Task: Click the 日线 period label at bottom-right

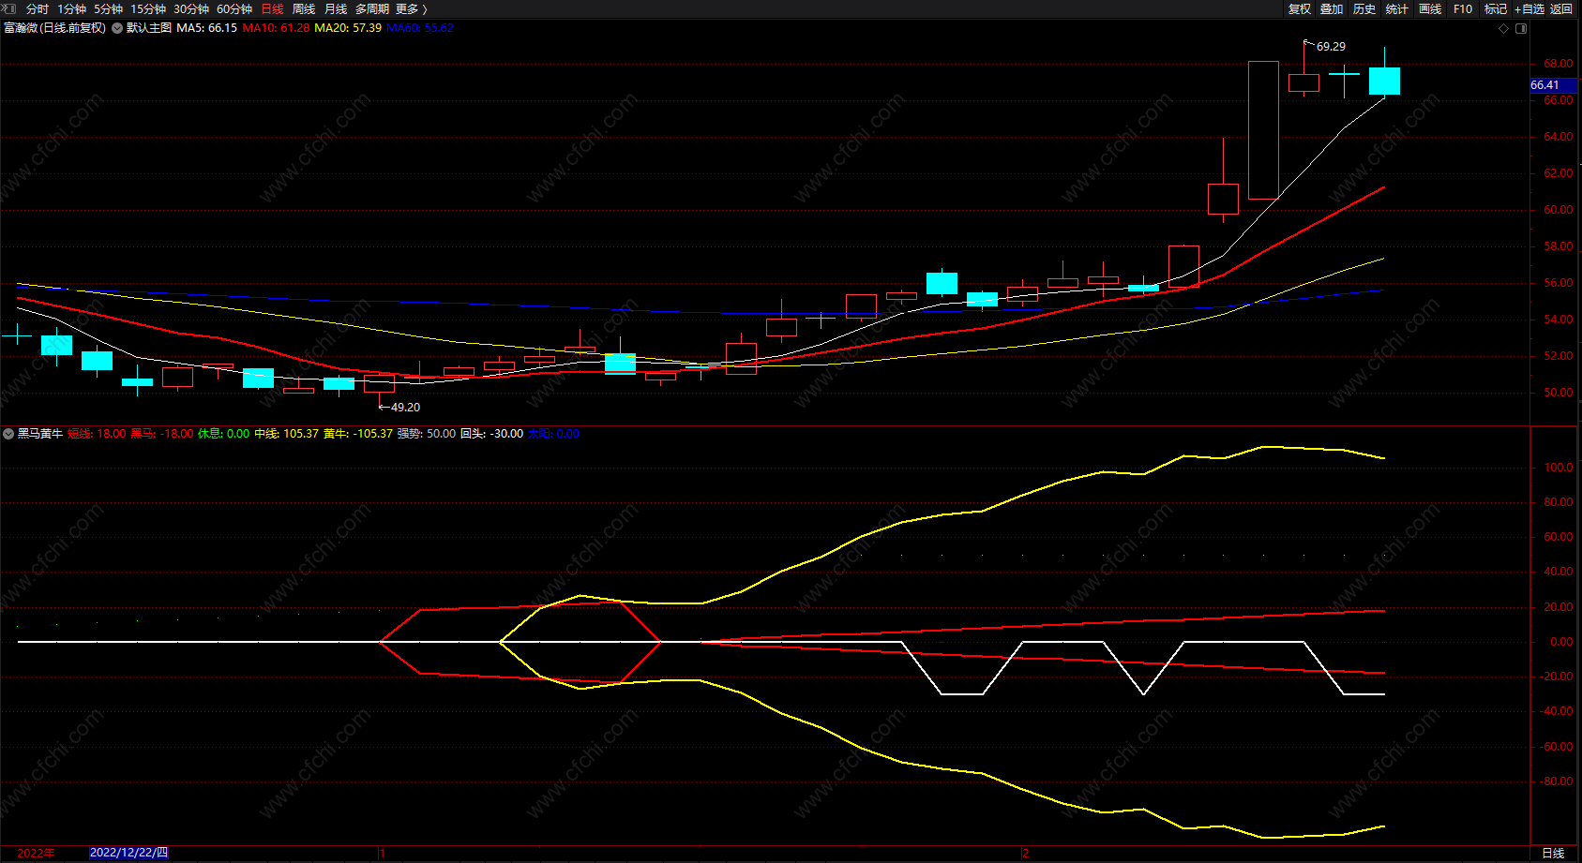Action: click(1554, 854)
